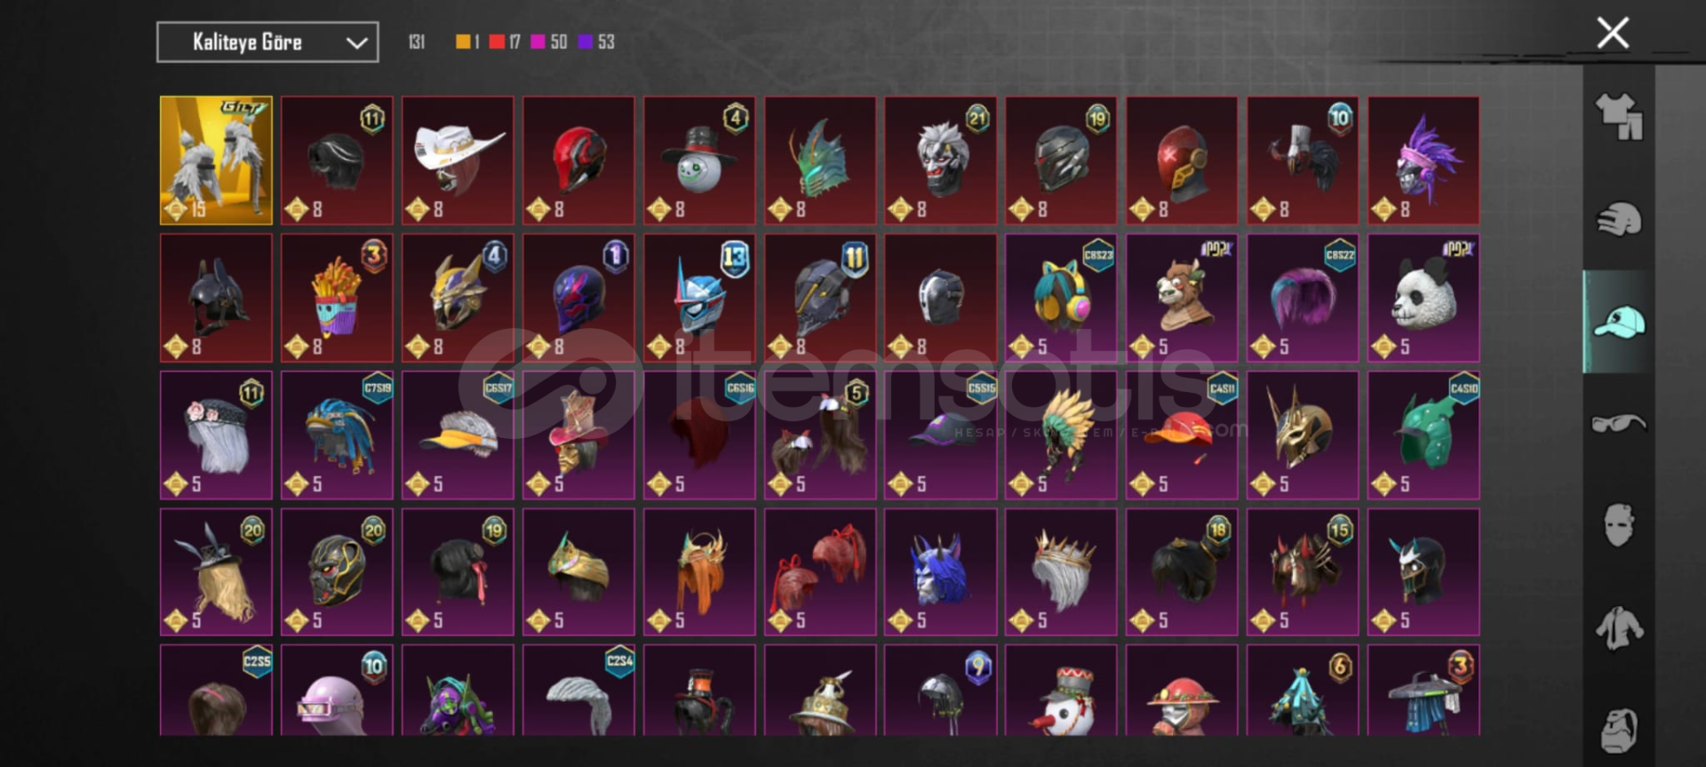Viewport: 1706px width, 767px height.
Task: Select the gloves category in sidebar
Action: [x=1619, y=220]
